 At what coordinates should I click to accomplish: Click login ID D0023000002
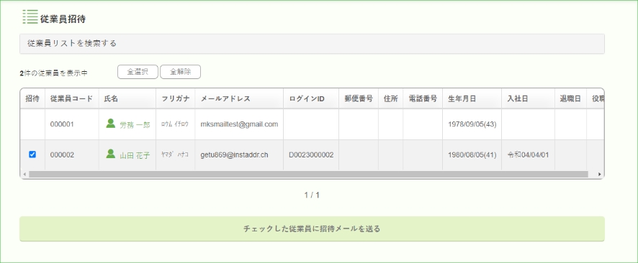coord(311,154)
